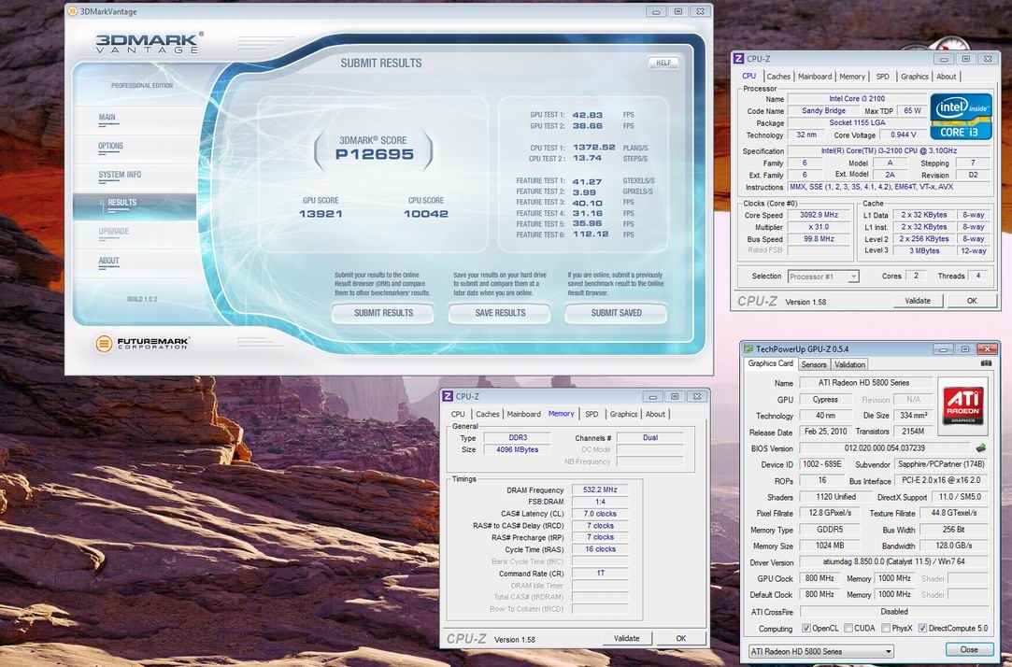Click the CPU-Z Z icon in the CPU window title bar
This screenshot has width=1012, height=667.
pyautogui.click(x=738, y=59)
